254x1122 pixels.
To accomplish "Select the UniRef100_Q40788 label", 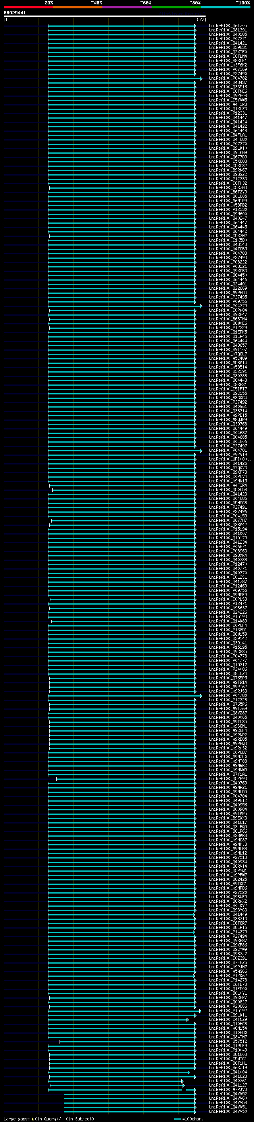I will pos(227,560).
